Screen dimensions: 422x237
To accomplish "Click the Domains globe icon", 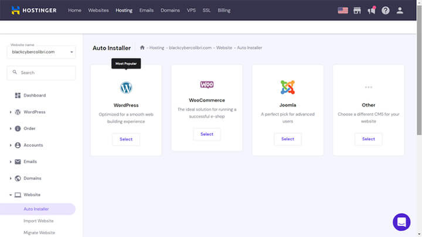I will pos(18,178).
